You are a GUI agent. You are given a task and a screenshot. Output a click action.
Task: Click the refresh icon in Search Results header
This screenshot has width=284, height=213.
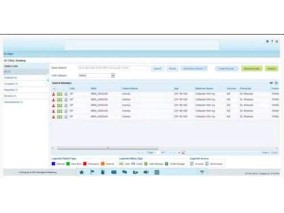(276, 83)
